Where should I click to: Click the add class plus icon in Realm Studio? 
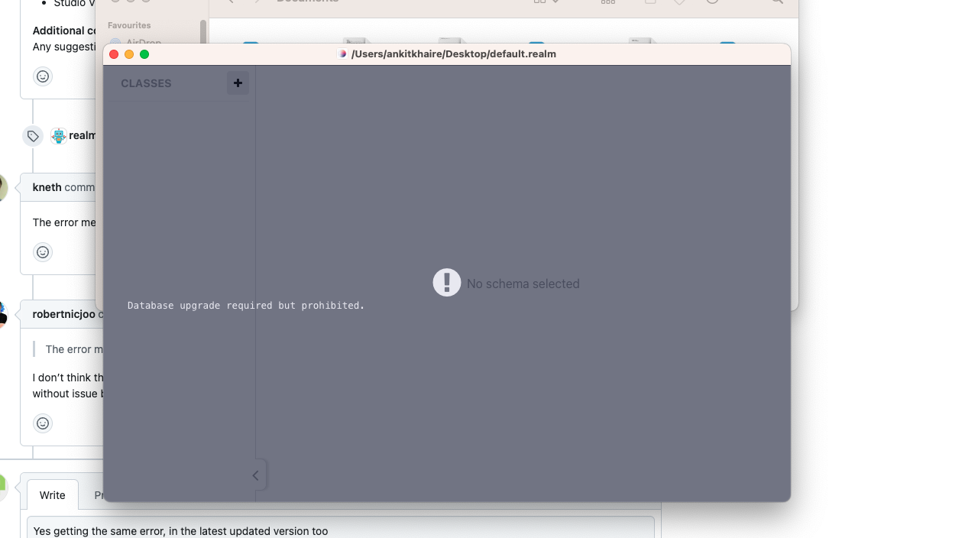pyautogui.click(x=238, y=83)
